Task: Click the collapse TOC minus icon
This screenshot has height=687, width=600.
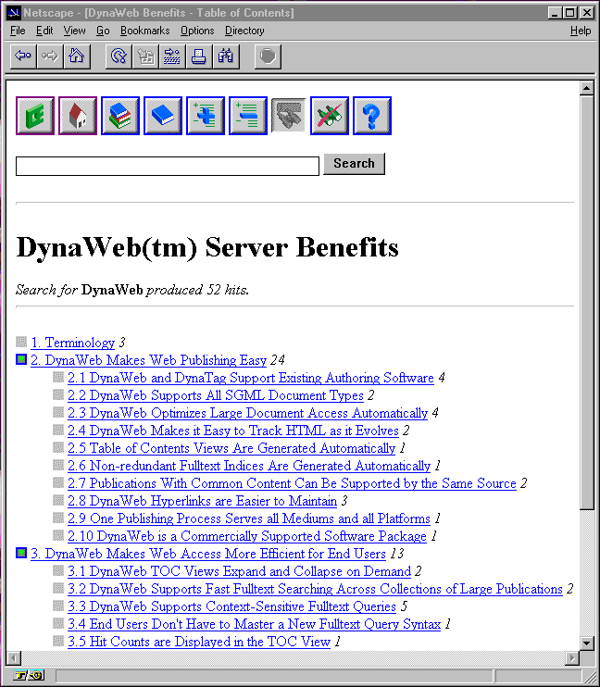Action: 247,116
